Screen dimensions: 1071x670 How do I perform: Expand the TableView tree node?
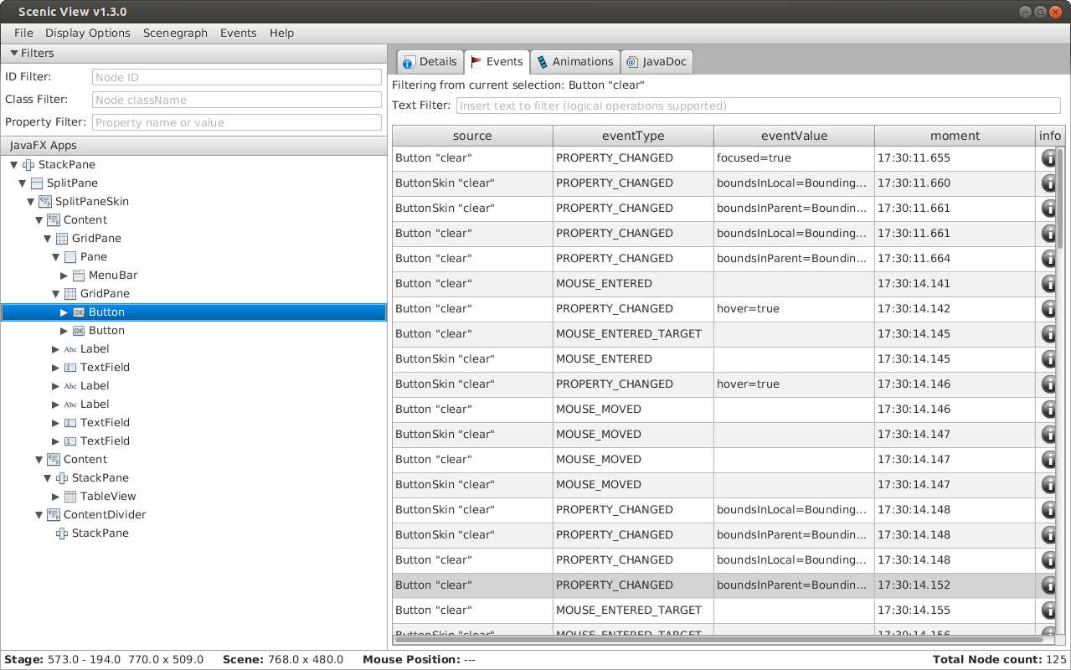click(x=56, y=497)
